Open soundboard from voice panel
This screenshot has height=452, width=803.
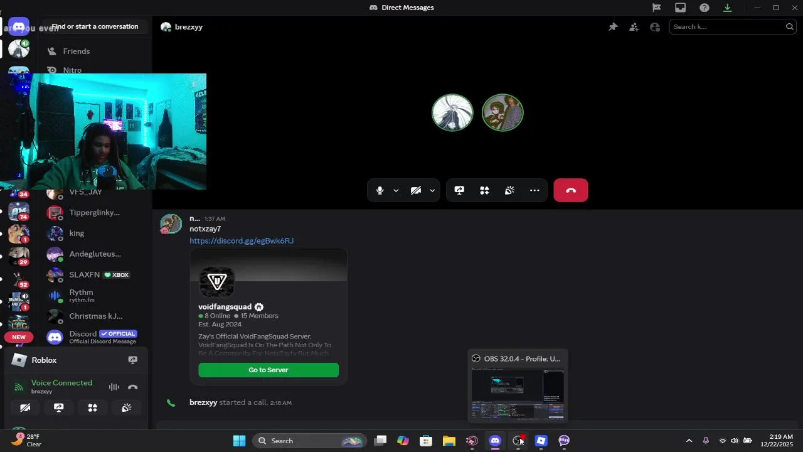pyautogui.click(x=126, y=408)
